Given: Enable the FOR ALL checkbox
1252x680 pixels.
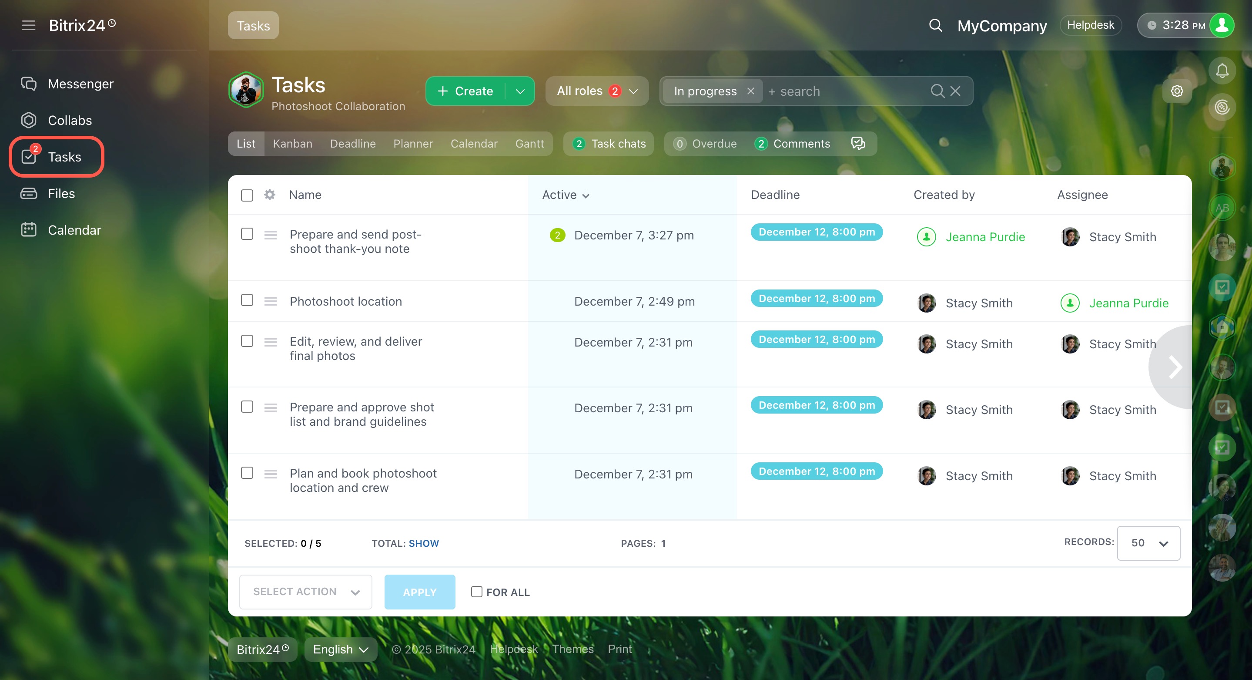Looking at the screenshot, I should coord(476,592).
